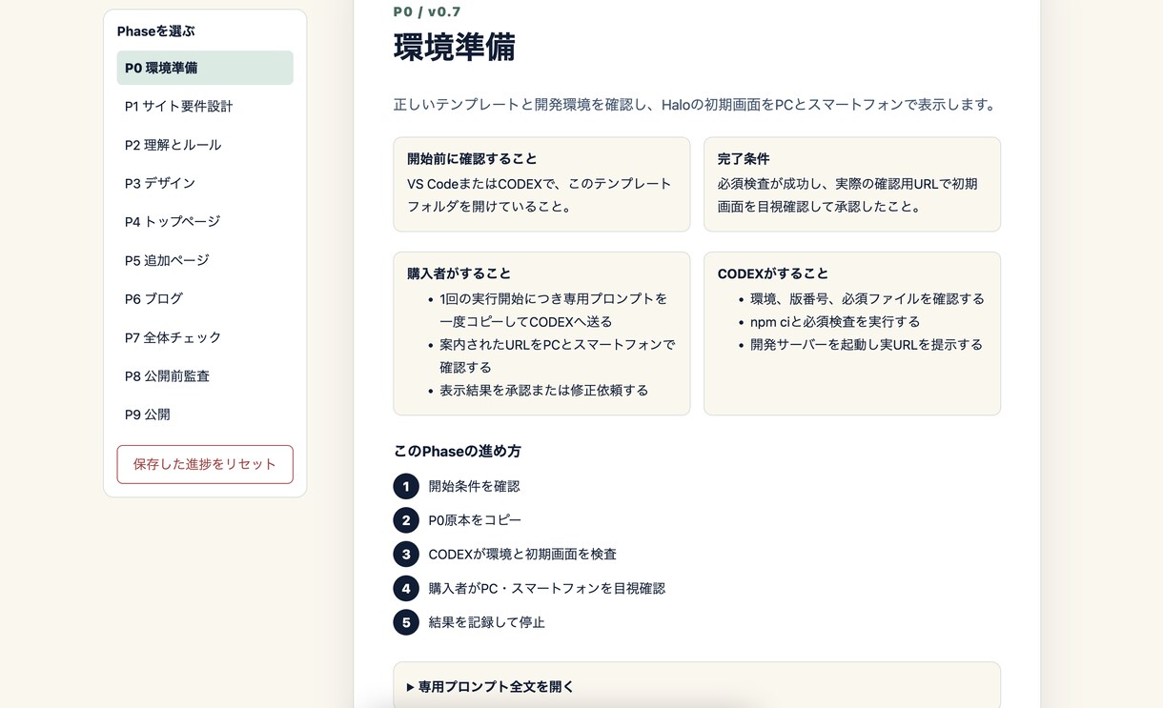The width and height of the screenshot is (1163, 708).
Task: Click このPhaseの進め方 section heading
Action: point(458,451)
